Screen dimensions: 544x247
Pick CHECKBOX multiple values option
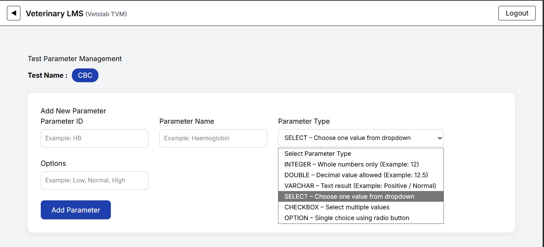click(337, 207)
